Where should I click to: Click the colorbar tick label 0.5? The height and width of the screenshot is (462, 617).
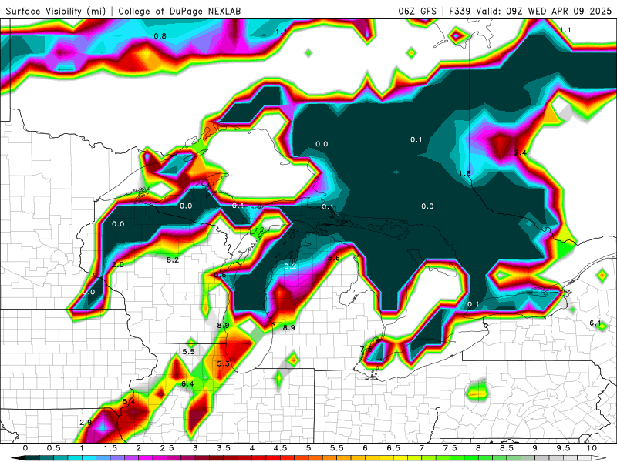click(x=53, y=448)
